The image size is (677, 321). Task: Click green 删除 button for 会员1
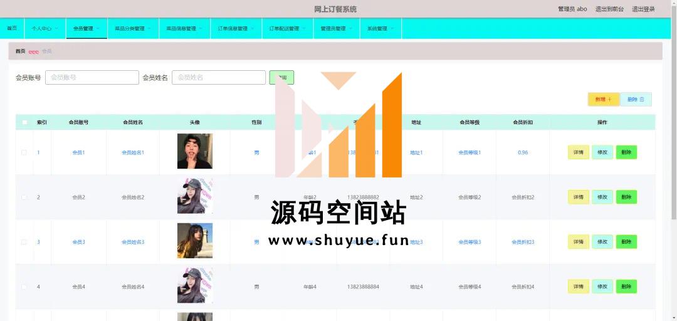click(x=626, y=152)
